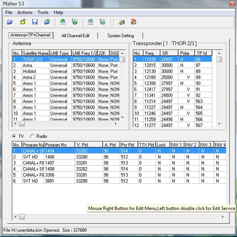The image size is (237, 237).
Task: Open the Actions menu
Action: [25, 12]
